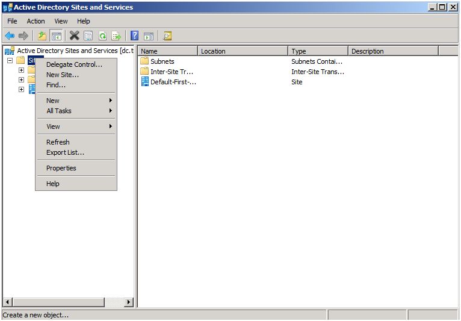The image size is (461, 321).
Task: Click 'Create a new object...' status bar text
Action: coord(36,315)
